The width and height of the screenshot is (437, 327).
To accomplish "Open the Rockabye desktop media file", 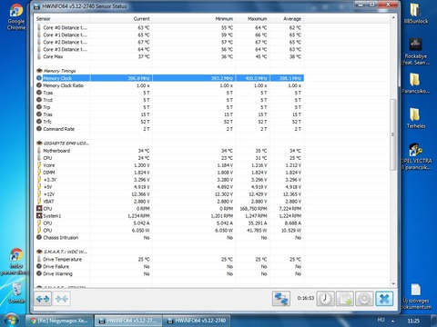I will coord(415,52).
